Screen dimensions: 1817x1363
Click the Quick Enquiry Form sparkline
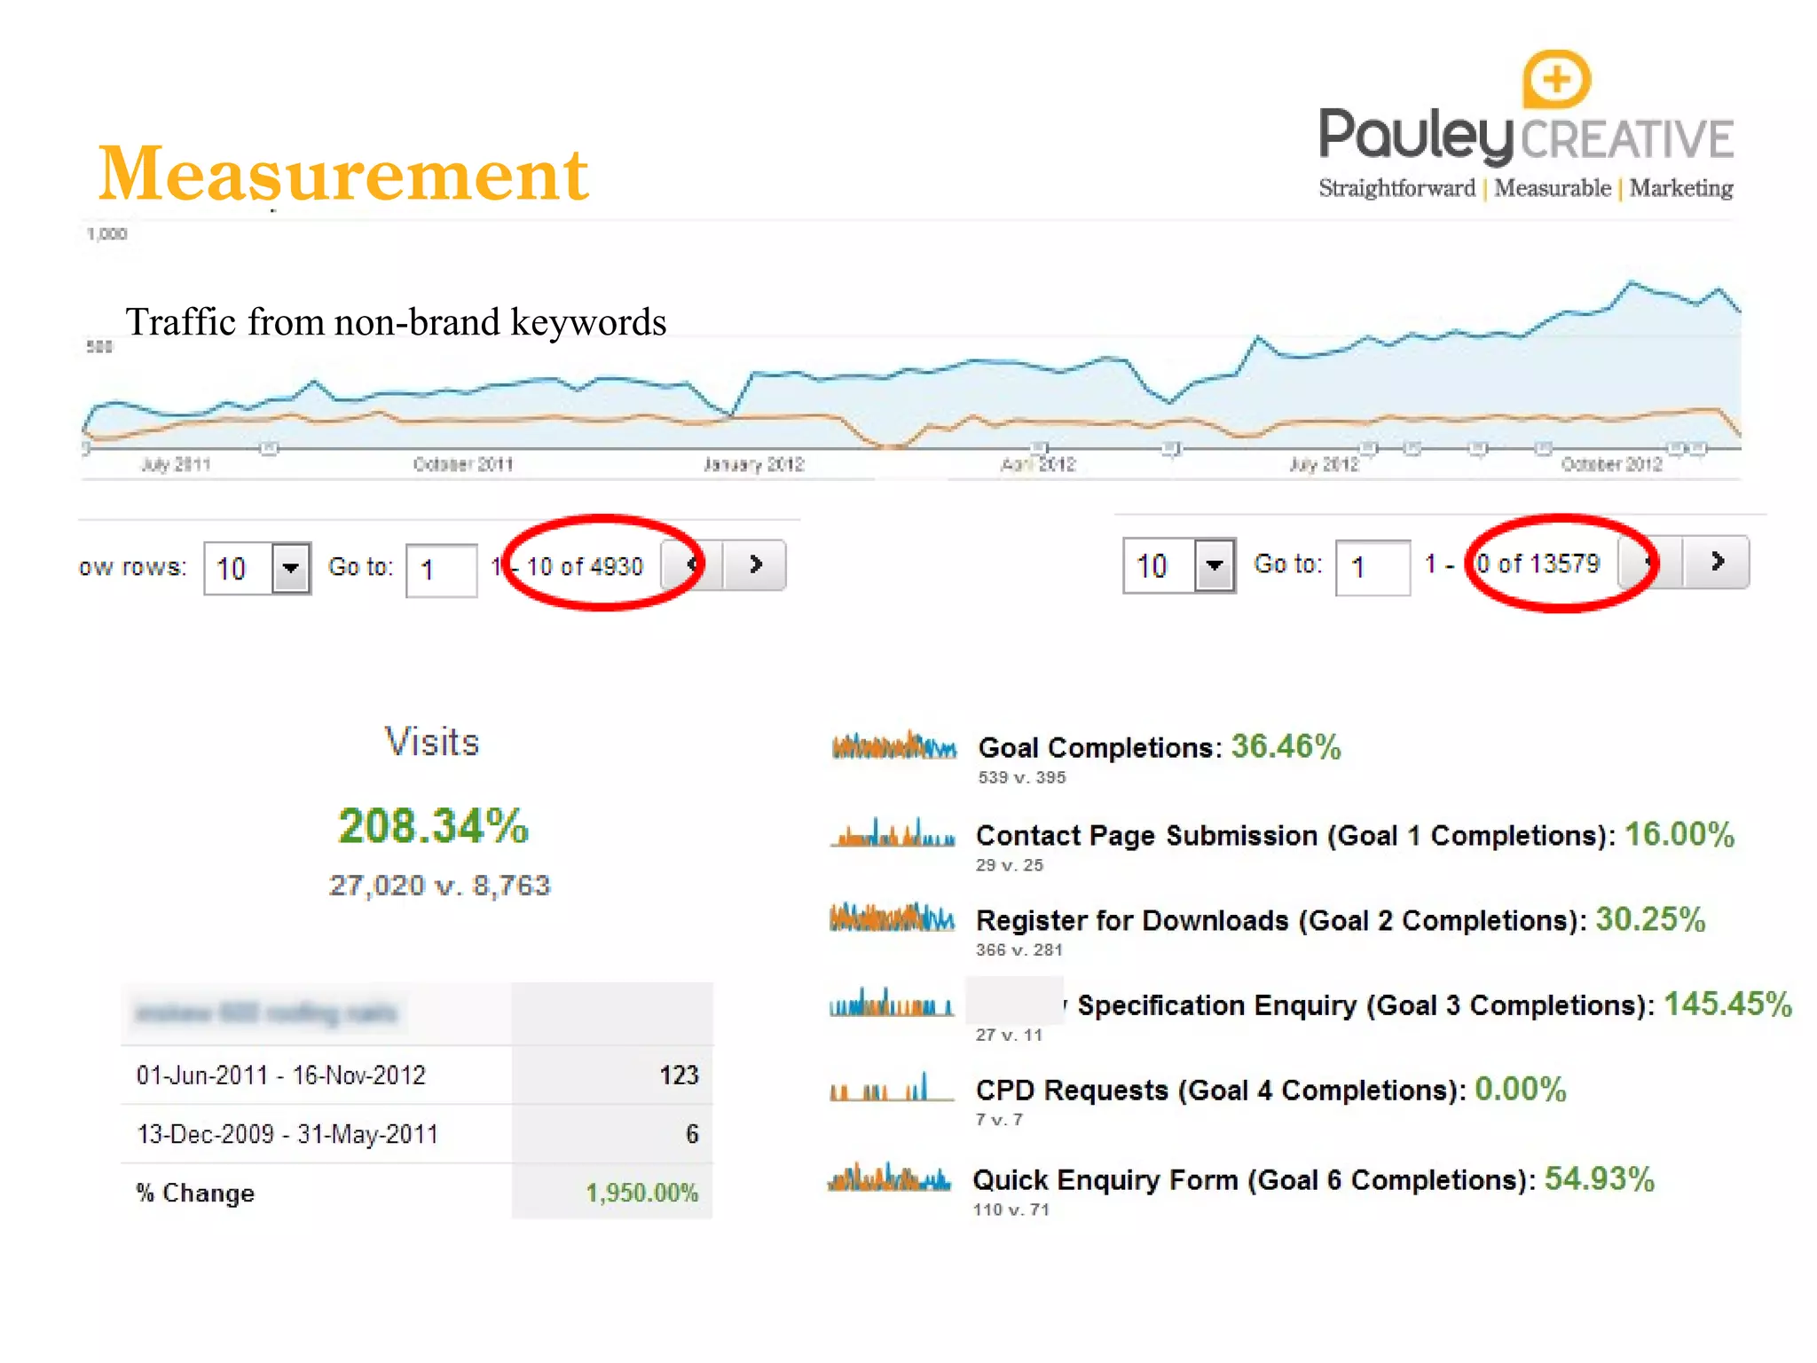point(889,1178)
